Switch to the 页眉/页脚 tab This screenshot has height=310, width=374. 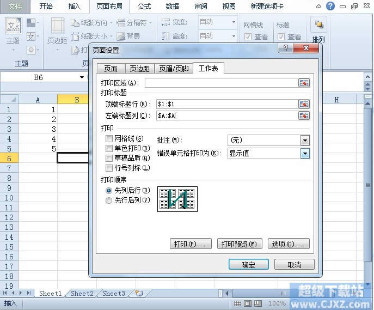(174, 69)
